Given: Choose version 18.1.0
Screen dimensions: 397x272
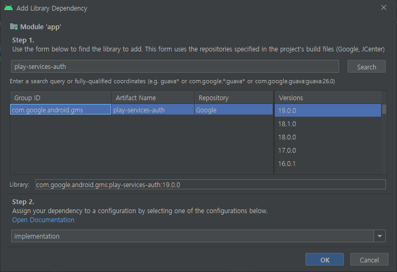Looking at the screenshot, I should [x=328, y=124].
